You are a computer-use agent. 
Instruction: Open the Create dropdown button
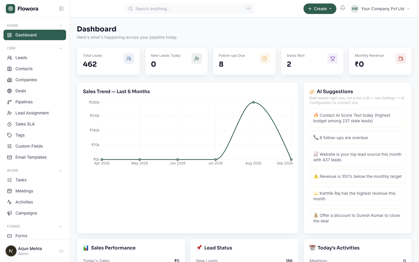pyautogui.click(x=320, y=9)
